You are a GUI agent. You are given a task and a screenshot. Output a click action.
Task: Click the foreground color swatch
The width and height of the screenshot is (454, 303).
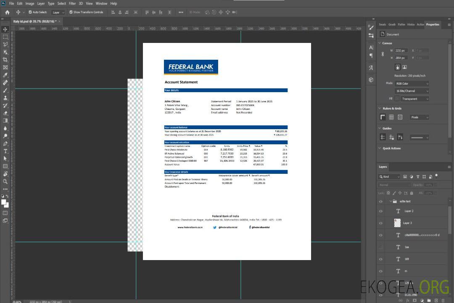click(4, 202)
